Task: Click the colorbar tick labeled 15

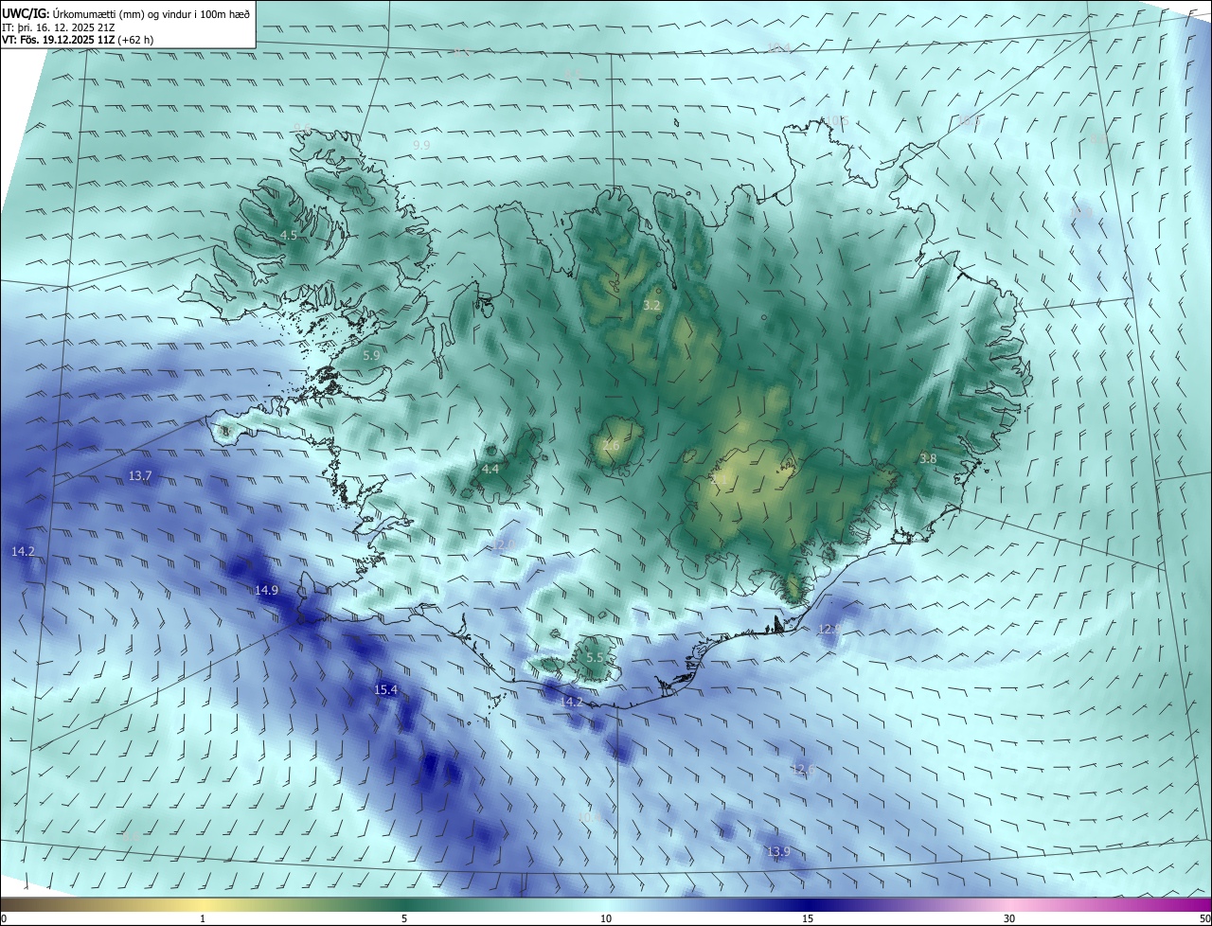Action: point(808,918)
